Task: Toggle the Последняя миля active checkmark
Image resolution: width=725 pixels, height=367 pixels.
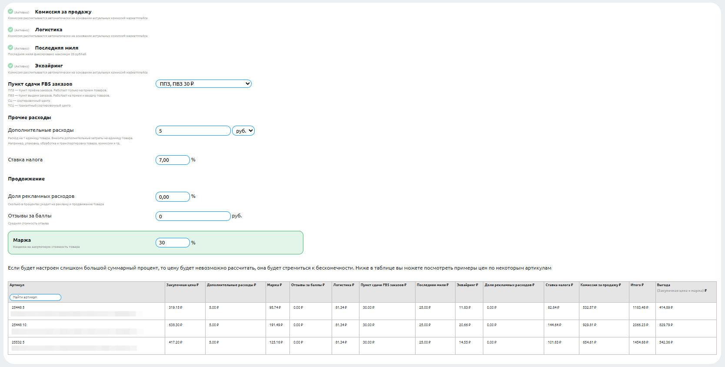Action: point(10,48)
